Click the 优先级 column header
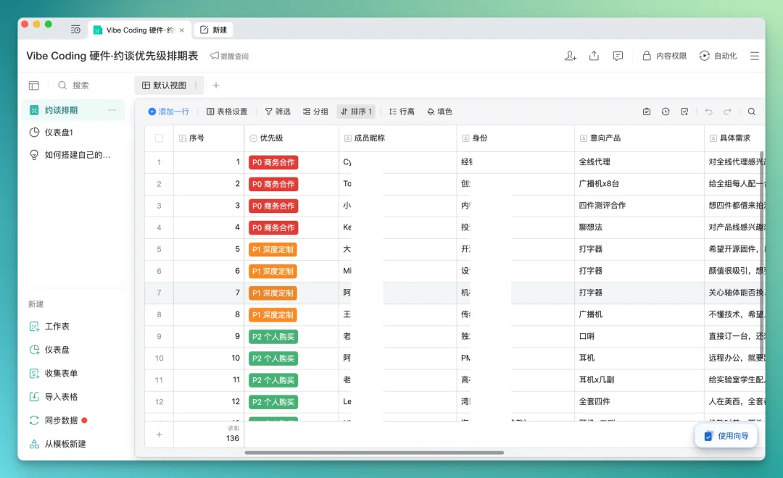Screen dimensions: 783x478 click(291, 138)
